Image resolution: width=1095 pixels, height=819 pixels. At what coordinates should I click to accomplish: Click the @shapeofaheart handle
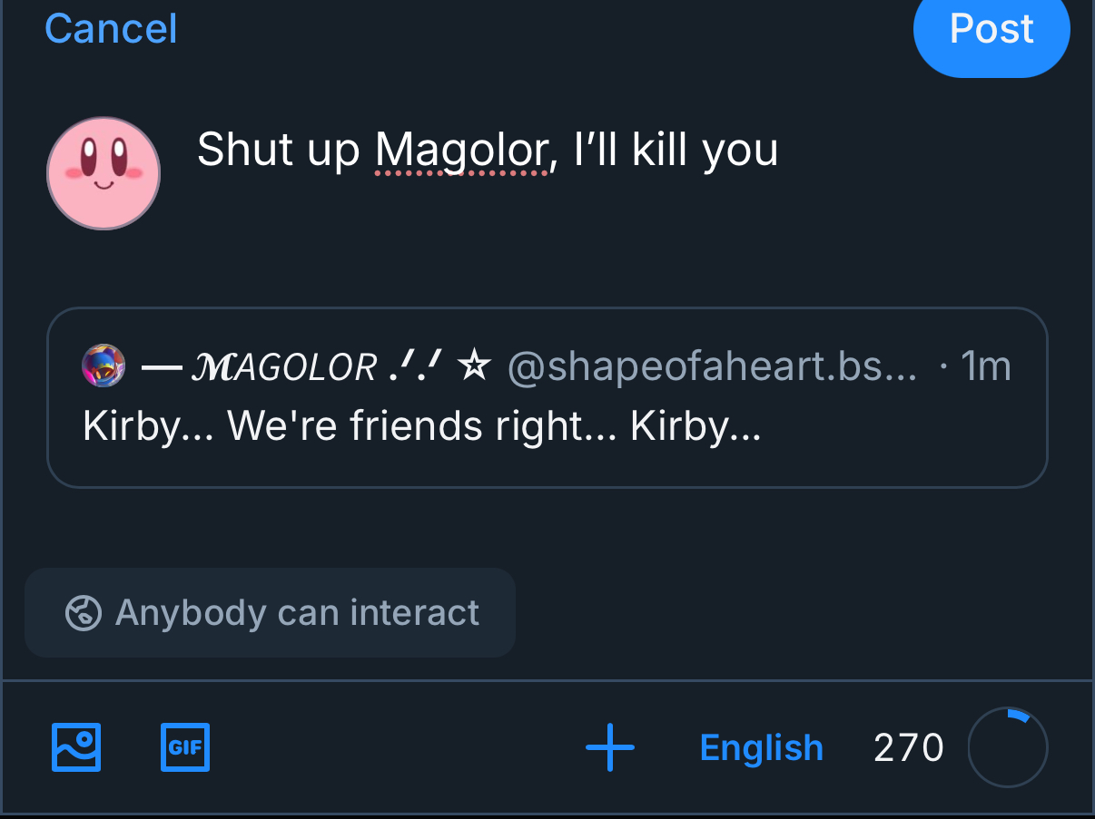[x=711, y=367]
